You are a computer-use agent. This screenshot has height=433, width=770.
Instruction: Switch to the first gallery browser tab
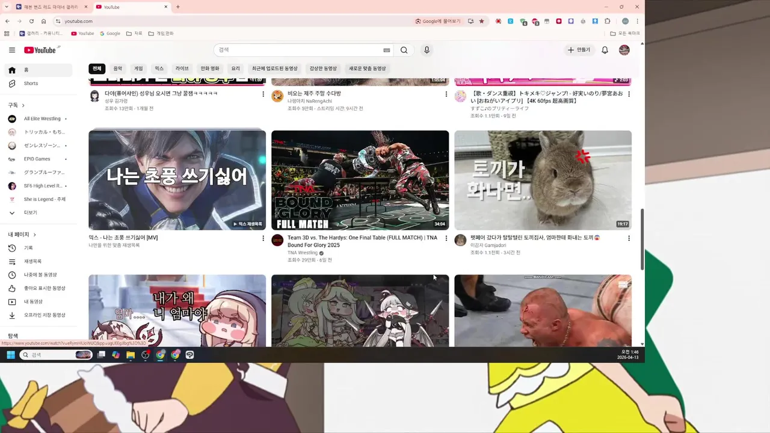tap(51, 7)
